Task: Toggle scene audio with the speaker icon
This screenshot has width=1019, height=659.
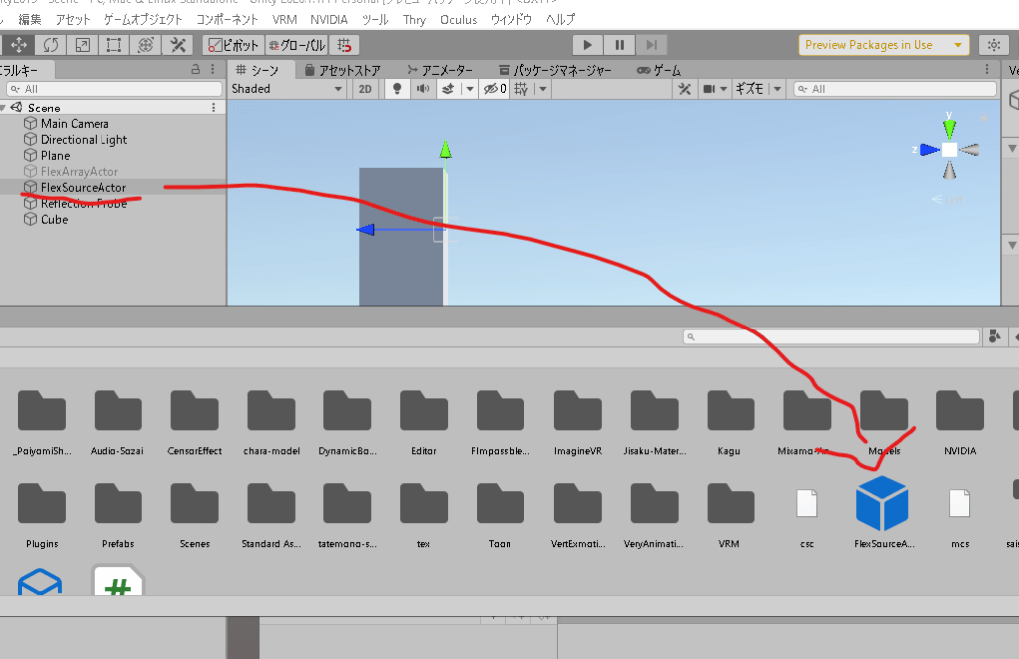Action: 422,89
